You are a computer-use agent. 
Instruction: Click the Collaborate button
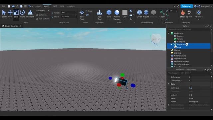tap(186, 6)
